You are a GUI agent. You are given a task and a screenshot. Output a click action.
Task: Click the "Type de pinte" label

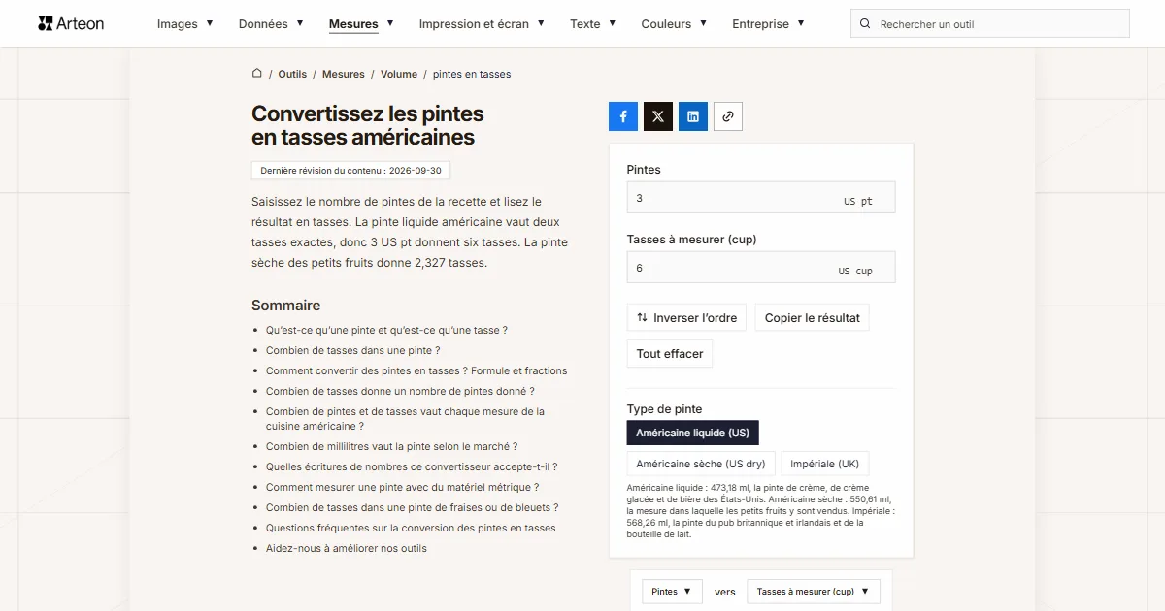coord(664,409)
